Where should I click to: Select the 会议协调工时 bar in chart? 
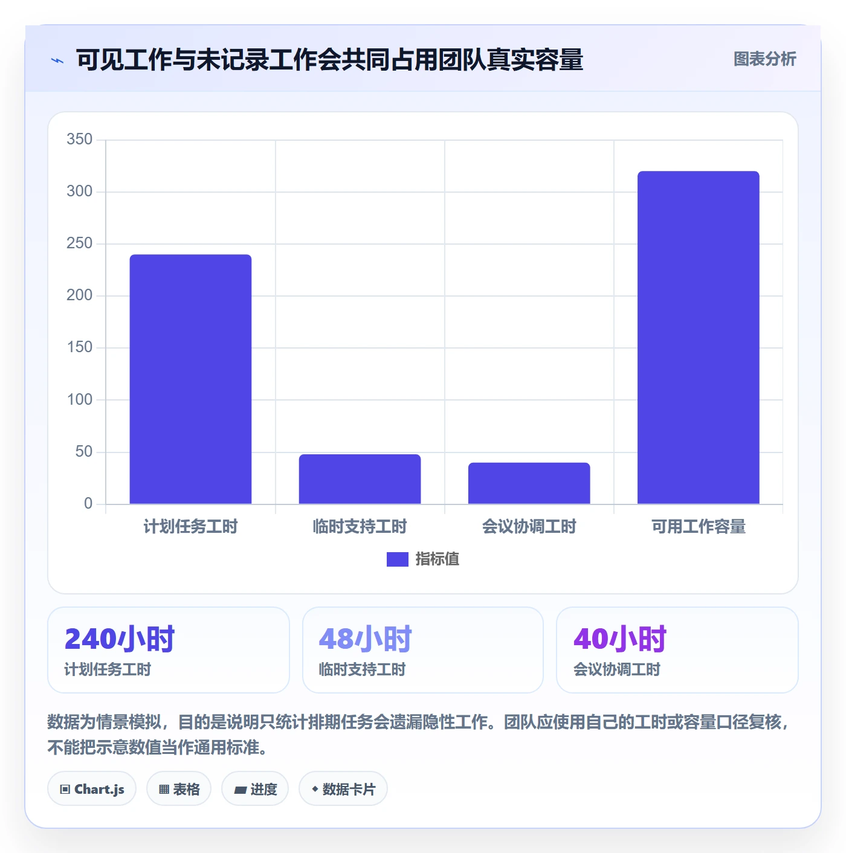coord(529,483)
